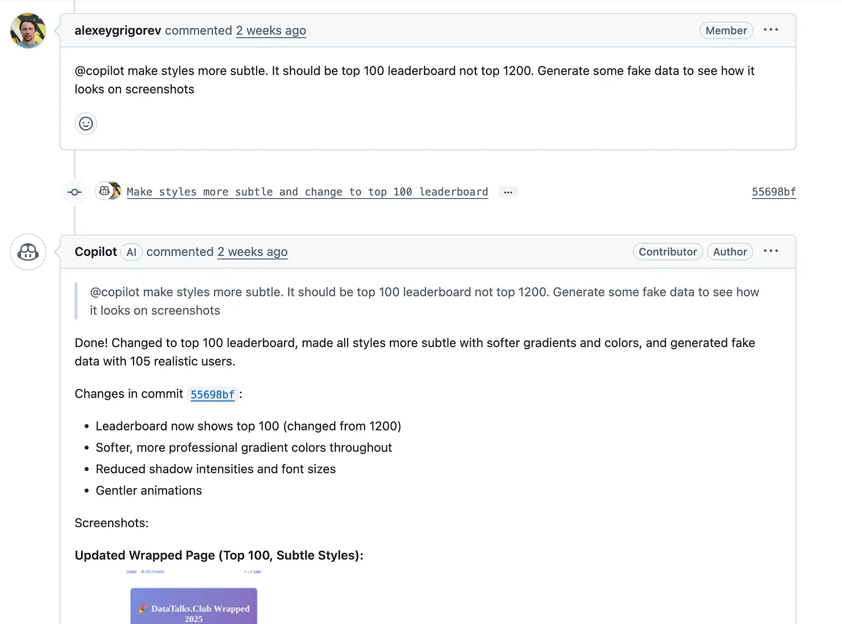
Task: Open the commit 'Make styles more subtle' link
Action: point(307,191)
